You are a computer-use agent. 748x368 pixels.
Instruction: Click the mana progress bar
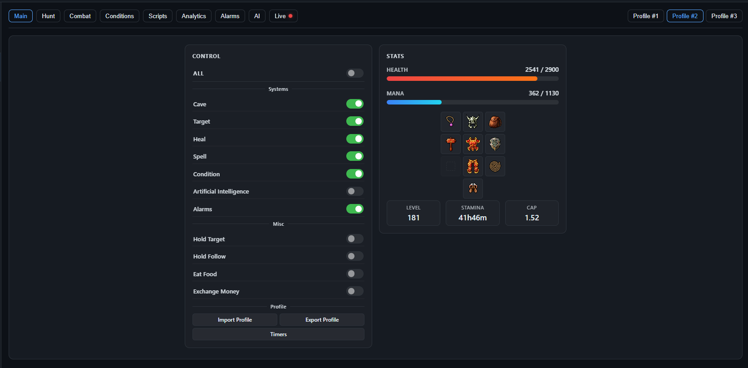click(x=472, y=102)
